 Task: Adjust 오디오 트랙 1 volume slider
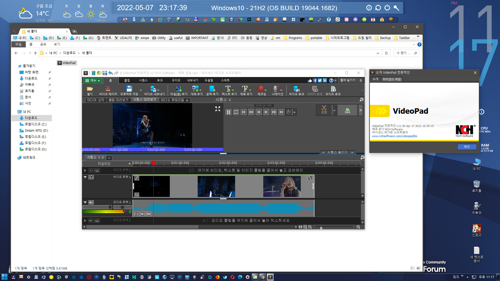pos(97,207)
